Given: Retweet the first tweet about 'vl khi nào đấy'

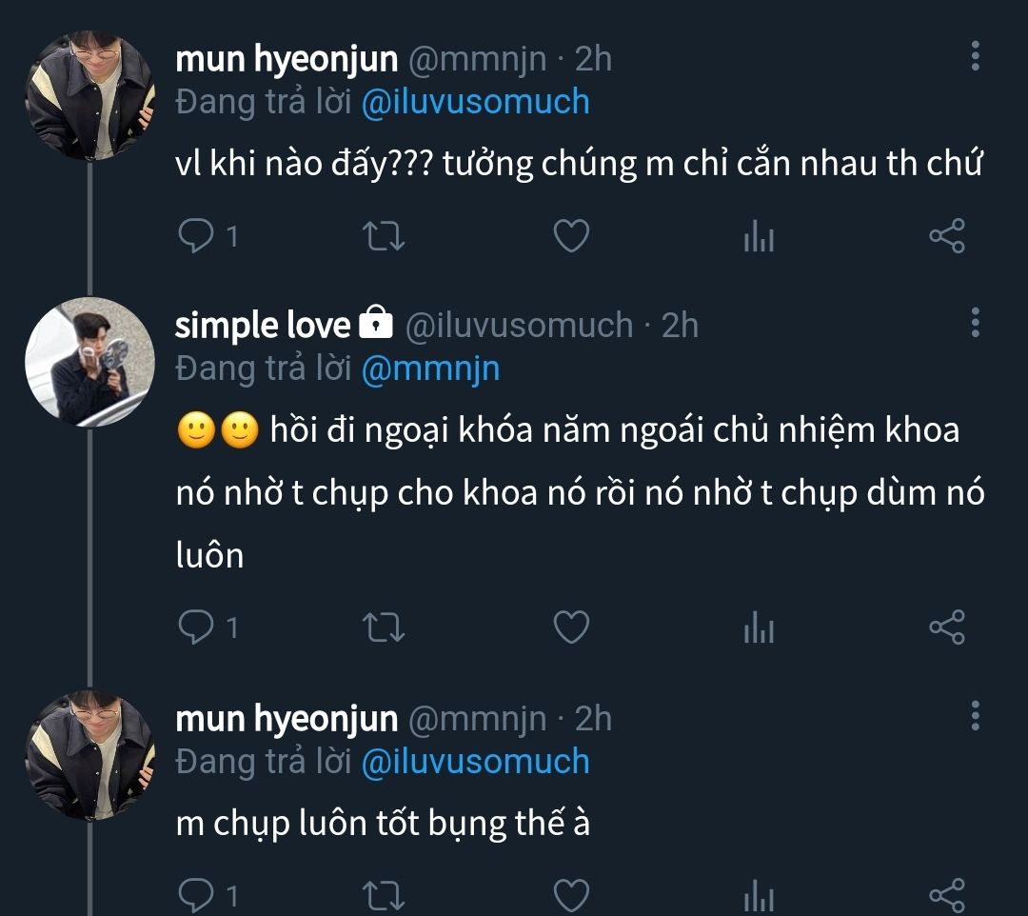Looking at the screenshot, I should pyautogui.click(x=385, y=235).
